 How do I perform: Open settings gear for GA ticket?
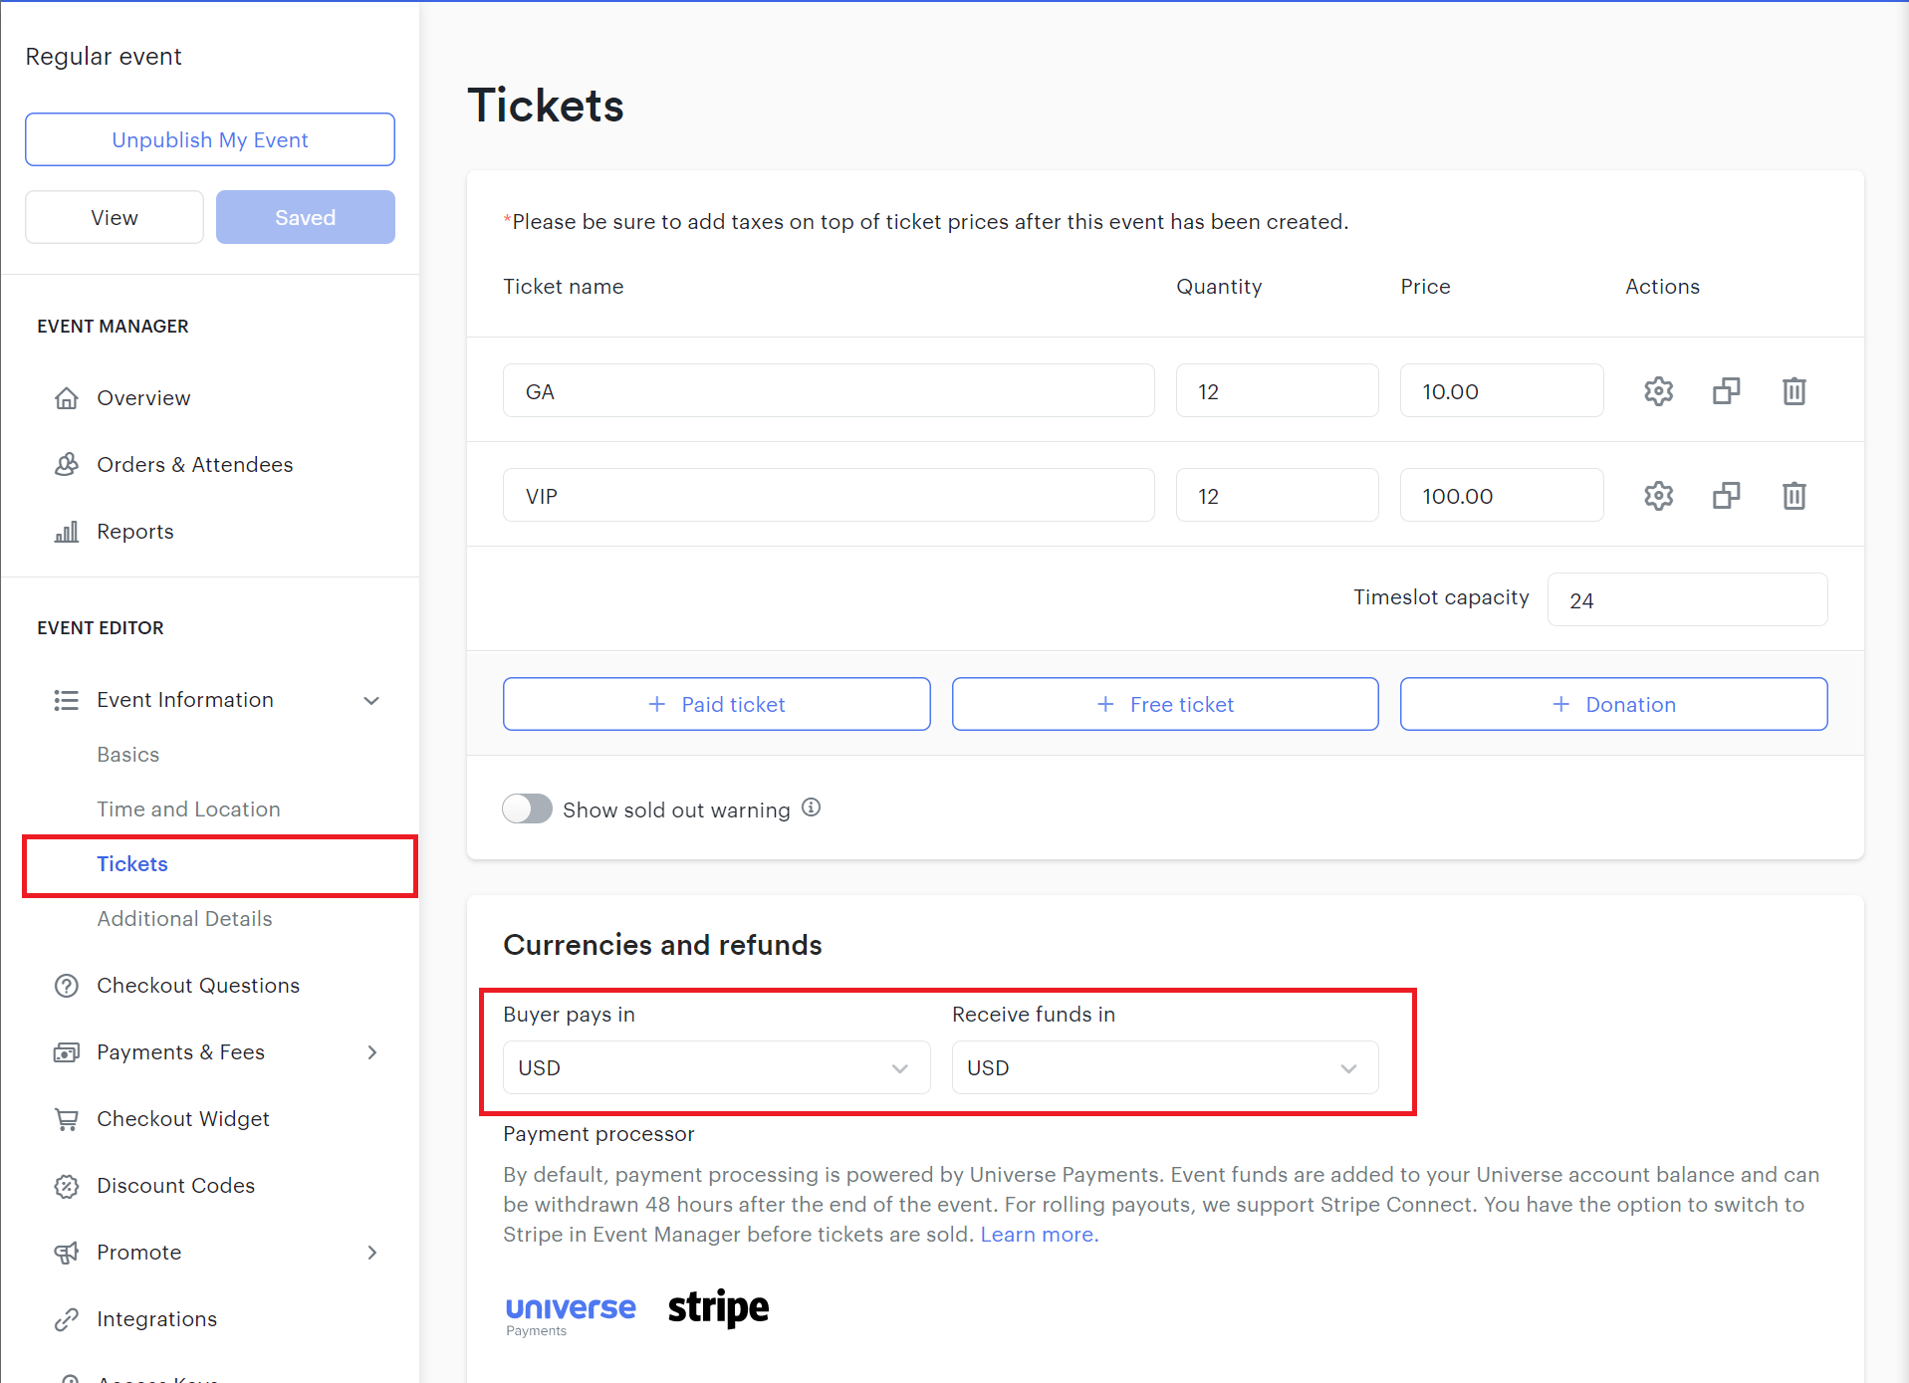pyautogui.click(x=1658, y=391)
